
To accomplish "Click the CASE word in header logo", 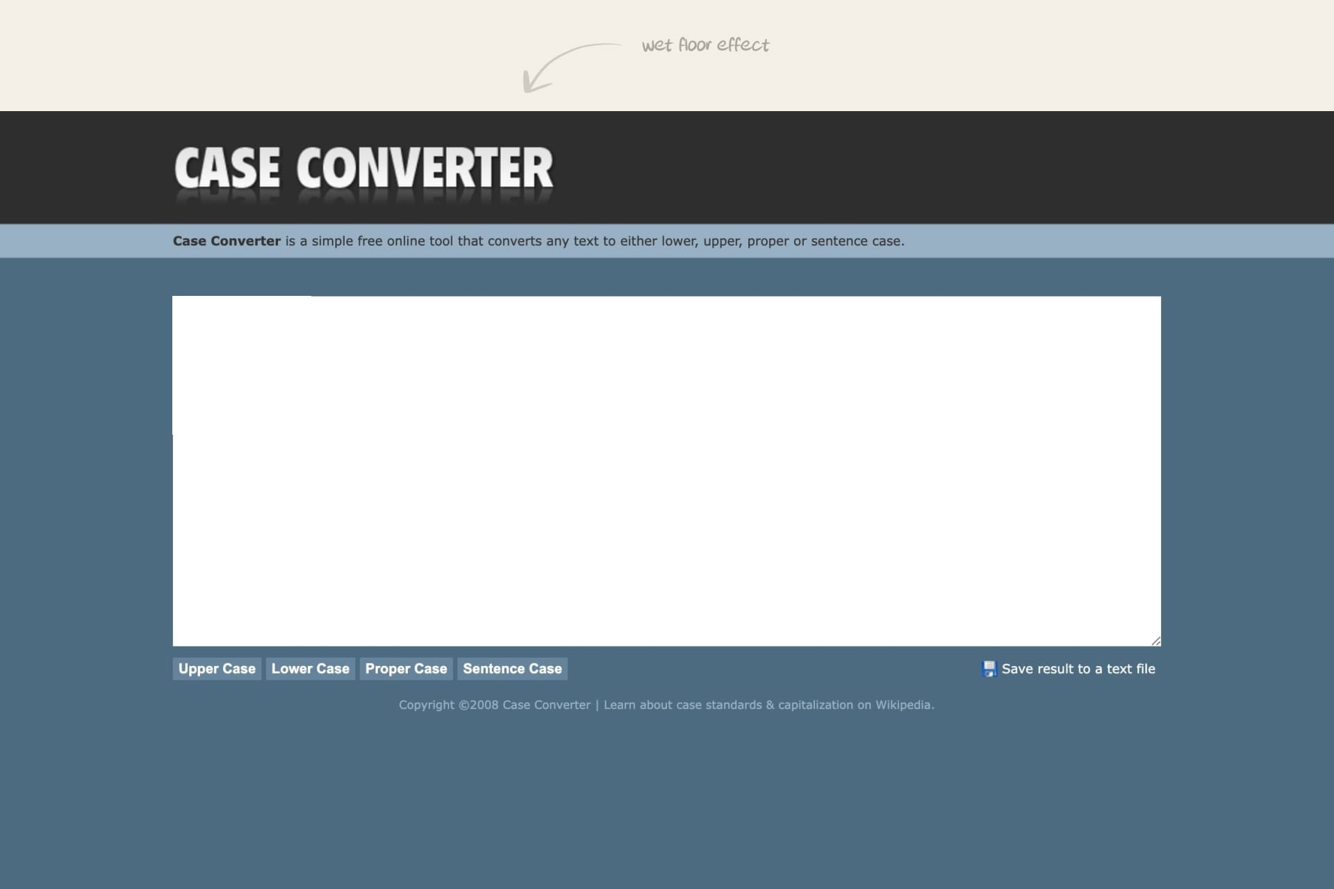I will pos(227,168).
